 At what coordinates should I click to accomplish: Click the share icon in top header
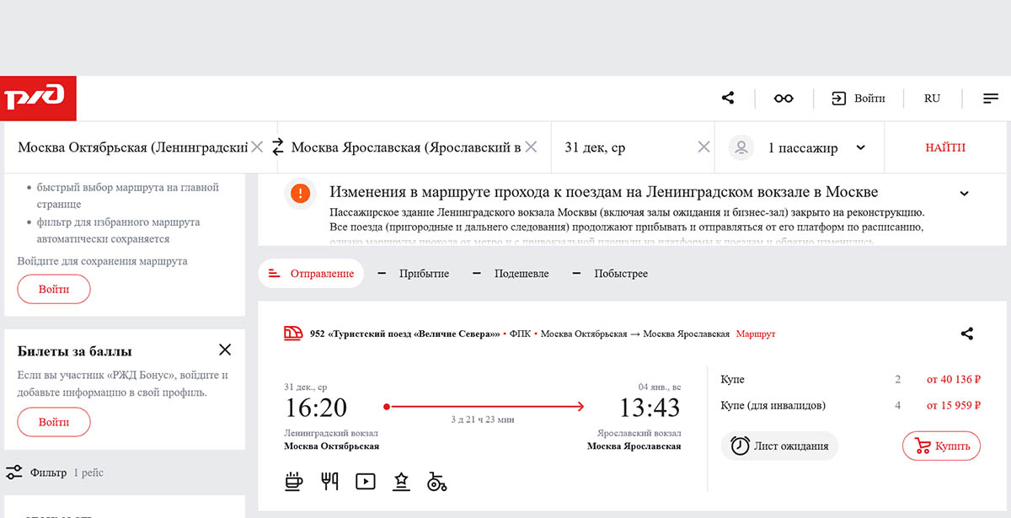pyautogui.click(x=728, y=99)
